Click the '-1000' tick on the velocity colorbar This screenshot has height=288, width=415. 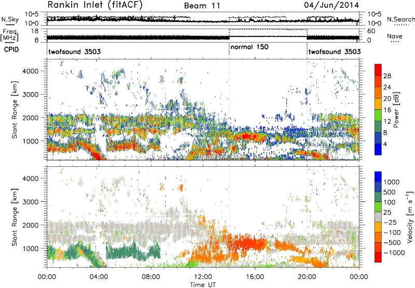click(x=394, y=253)
